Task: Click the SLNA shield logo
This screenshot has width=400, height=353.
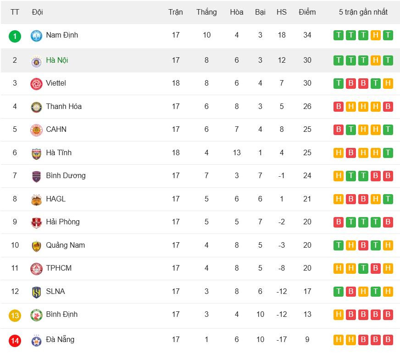Action: click(36, 292)
